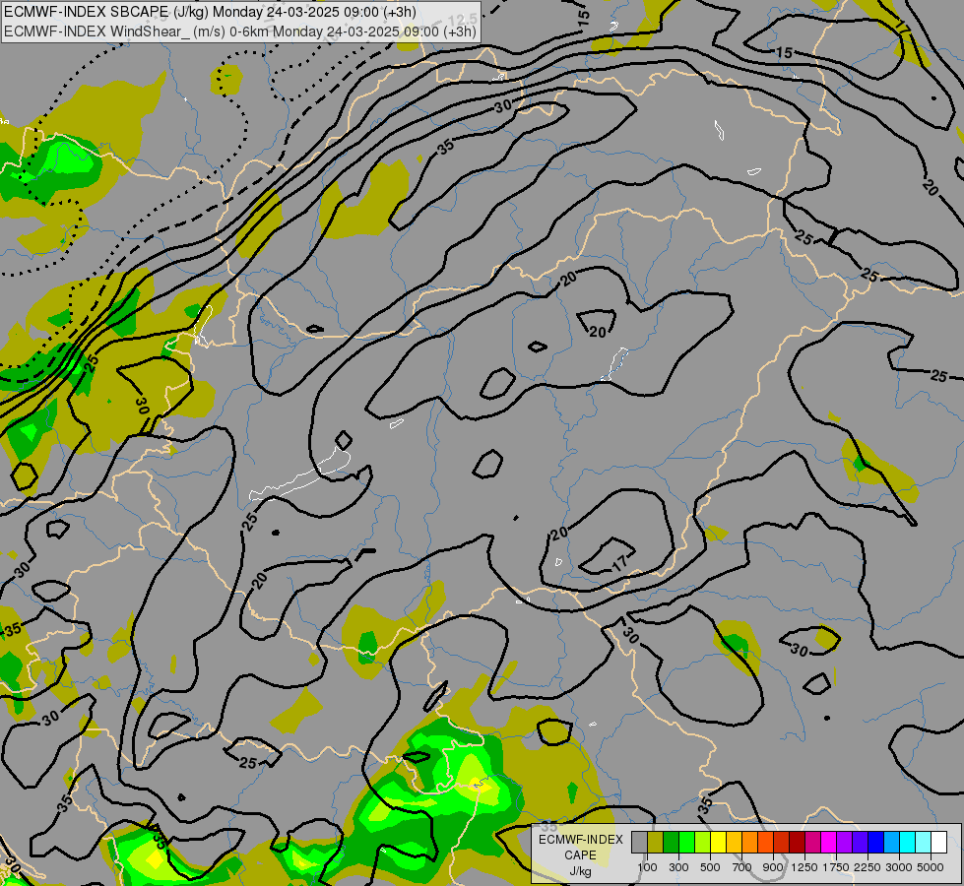Image resolution: width=964 pixels, height=886 pixels.
Task: Click the legend tick label '500'
Action: pos(710,867)
